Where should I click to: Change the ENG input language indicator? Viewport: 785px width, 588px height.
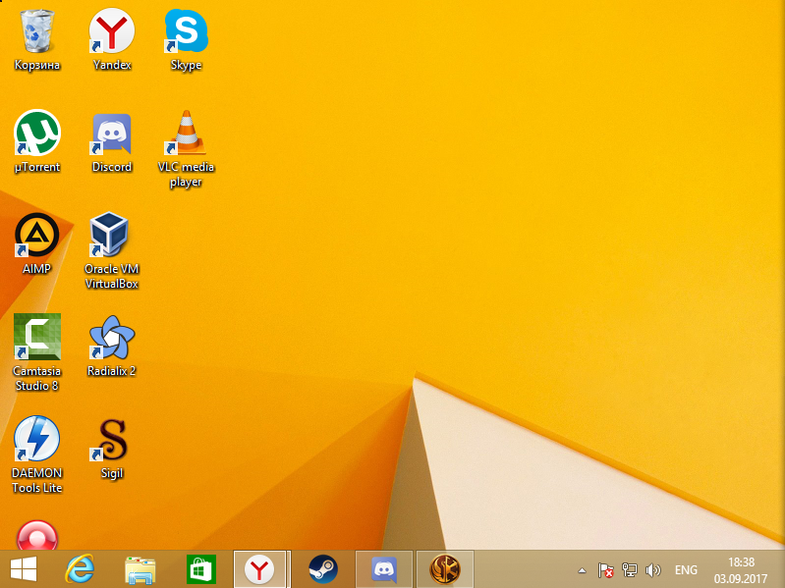(686, 570)
